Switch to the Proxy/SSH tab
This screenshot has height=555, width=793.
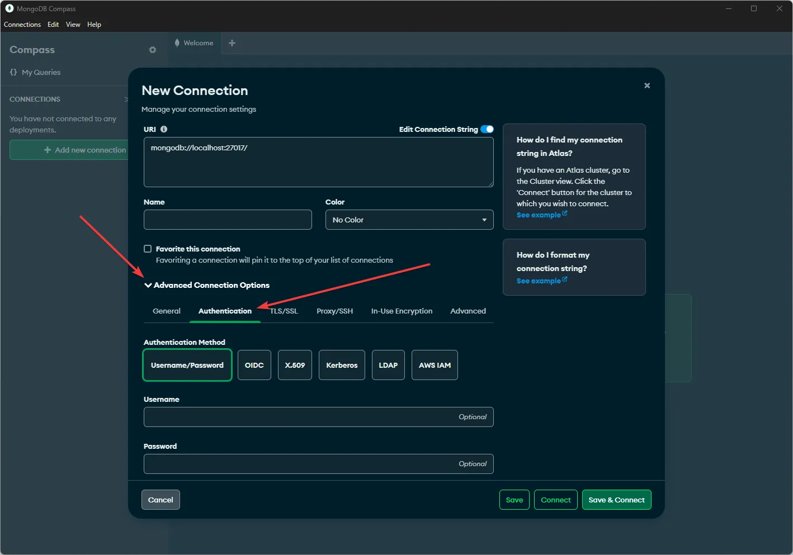[x=334, y=311]
